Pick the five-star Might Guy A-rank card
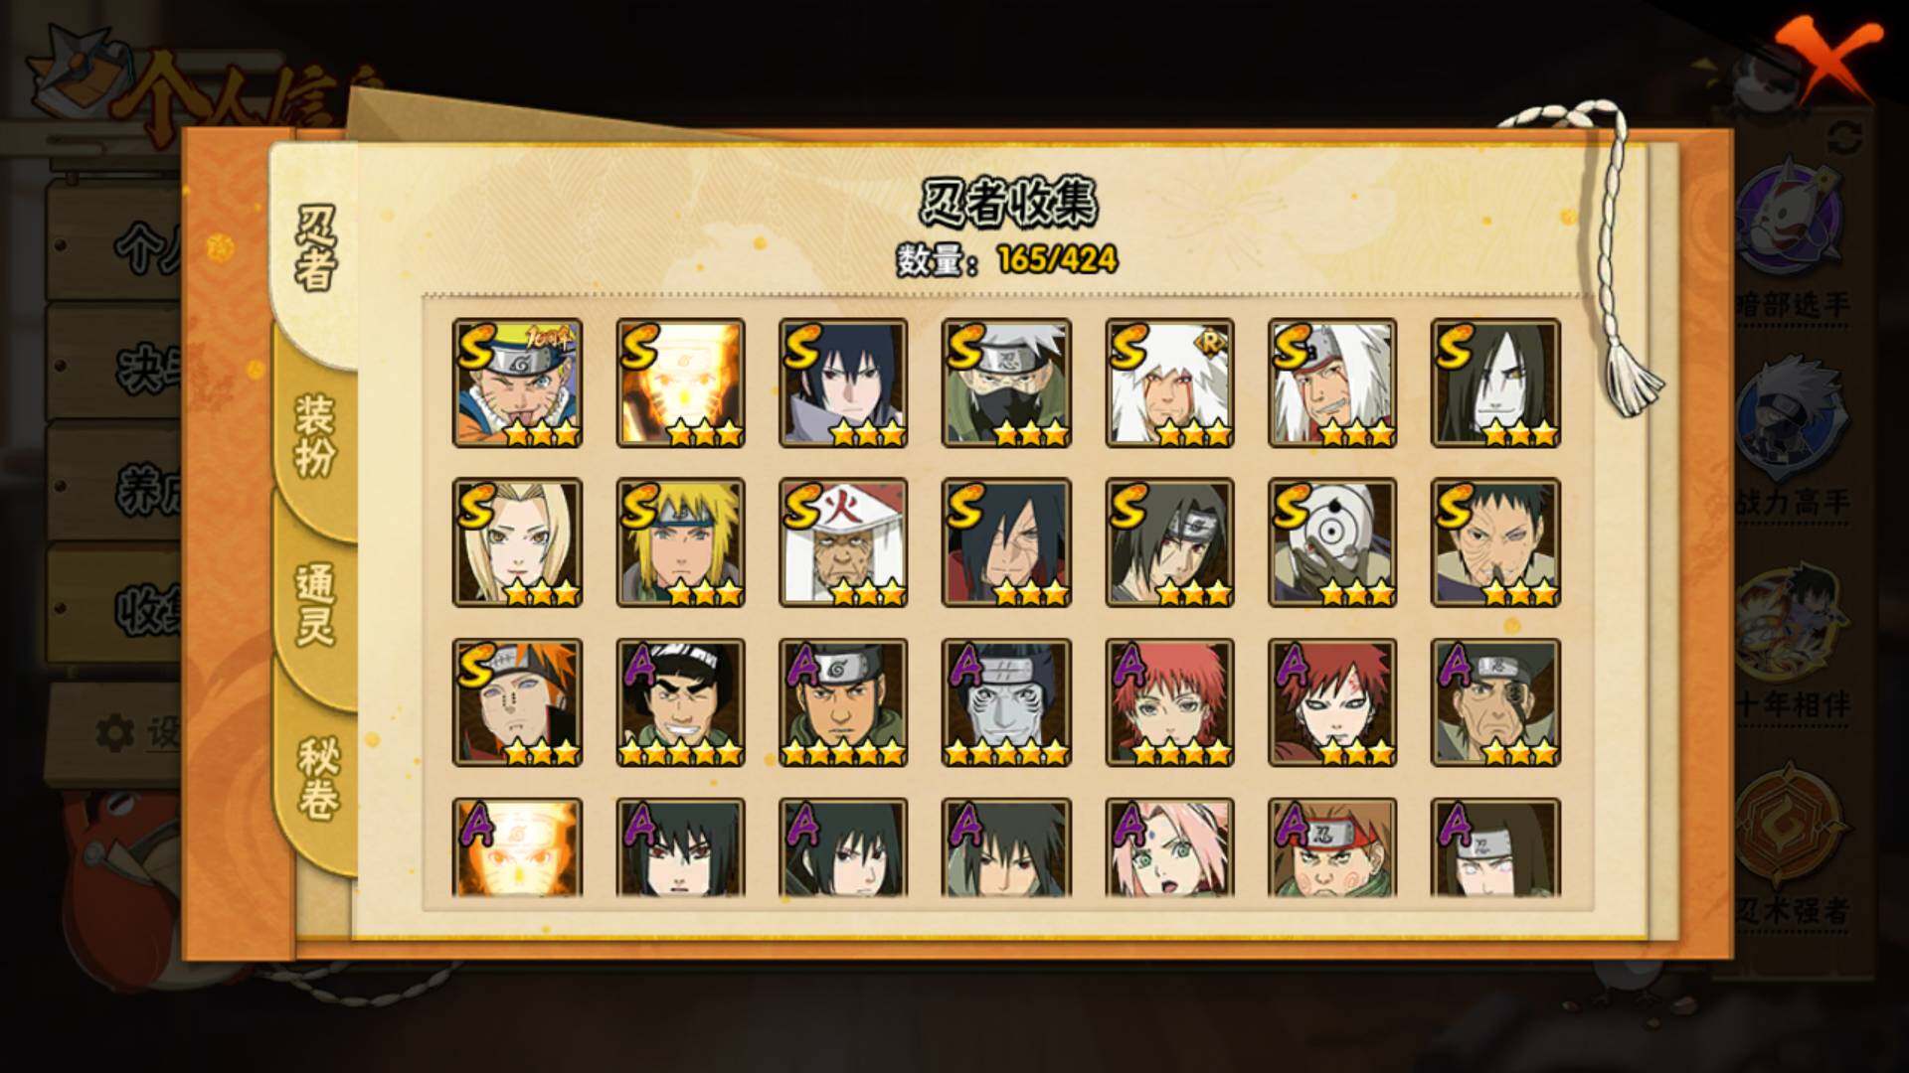 click(680, 702)
